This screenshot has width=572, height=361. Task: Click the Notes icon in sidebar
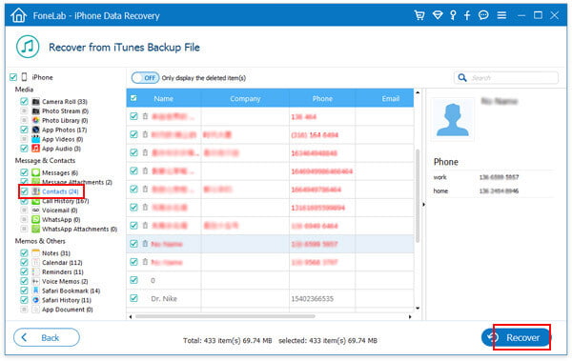(36, 253)
